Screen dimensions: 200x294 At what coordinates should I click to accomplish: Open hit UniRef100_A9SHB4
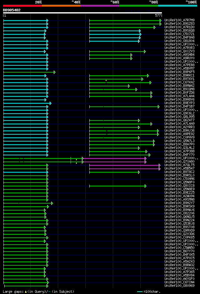(179, 55)
